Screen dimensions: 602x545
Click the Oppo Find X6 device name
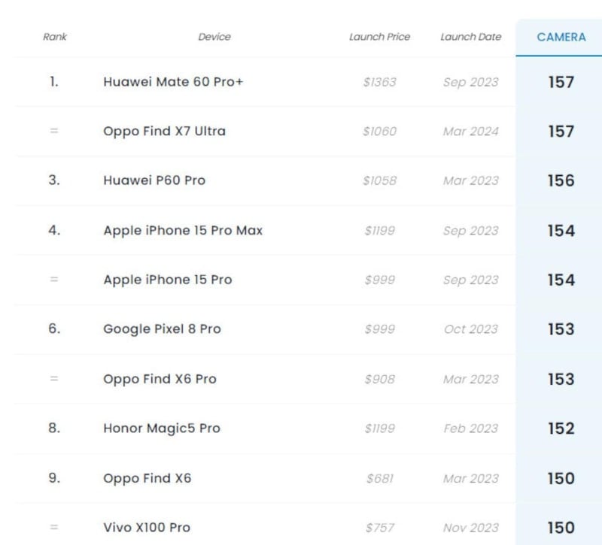pyautogui.click(x=147, y=478)
